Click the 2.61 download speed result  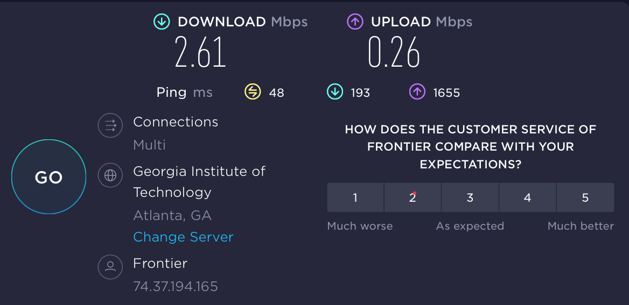[x=200, y=53]
